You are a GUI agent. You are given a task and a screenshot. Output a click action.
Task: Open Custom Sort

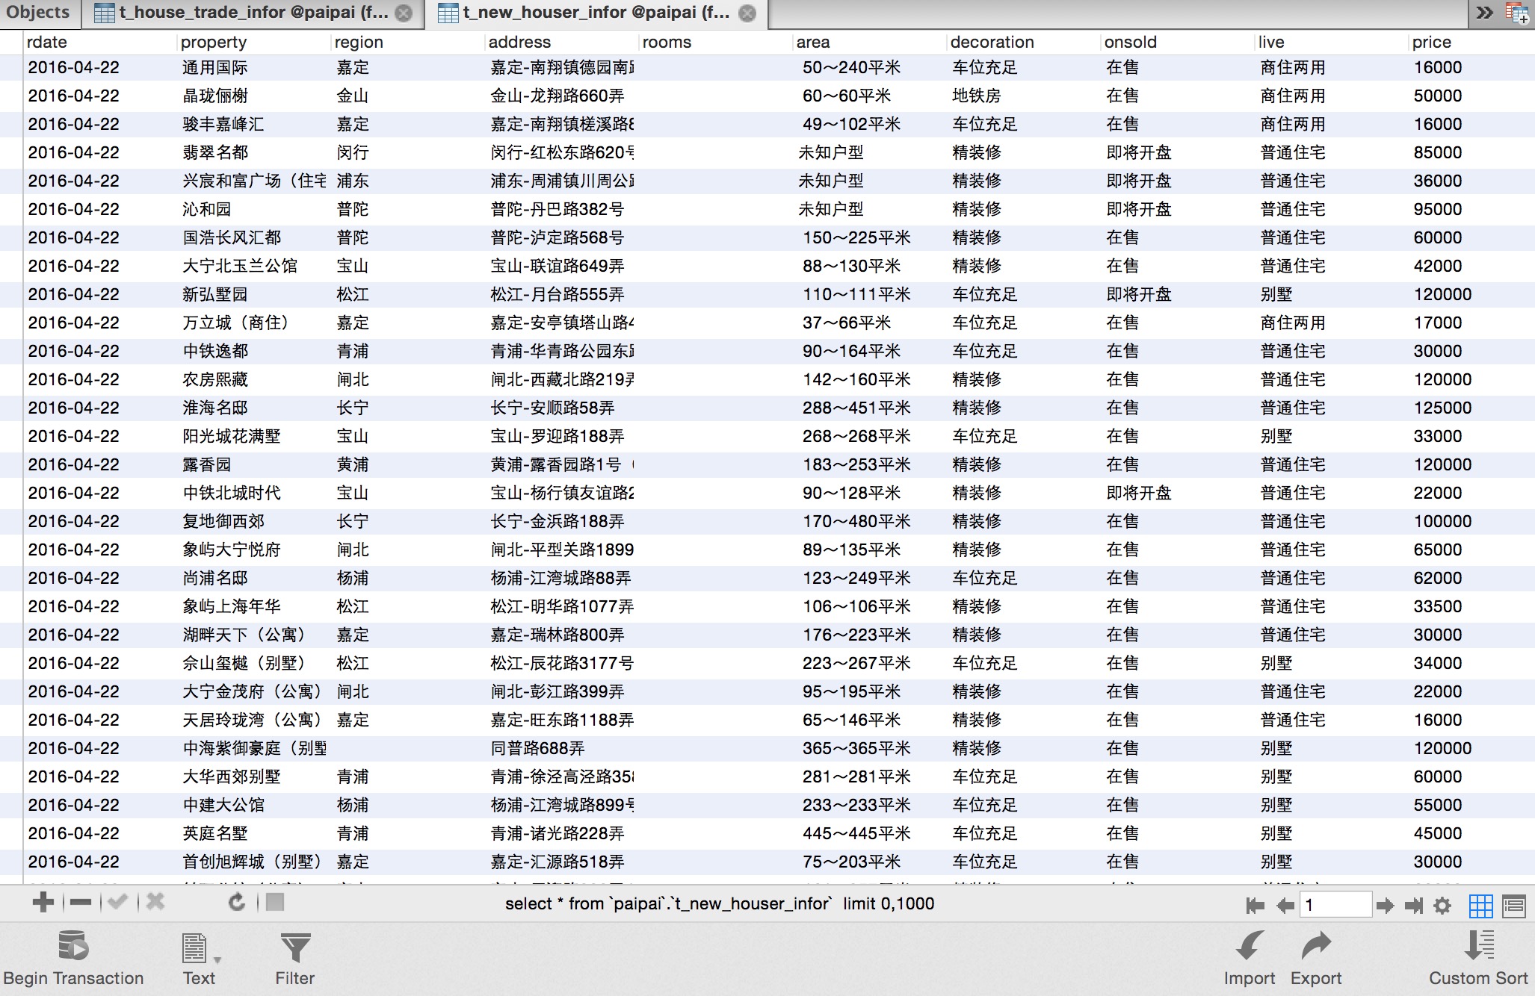pos(1478,959)
